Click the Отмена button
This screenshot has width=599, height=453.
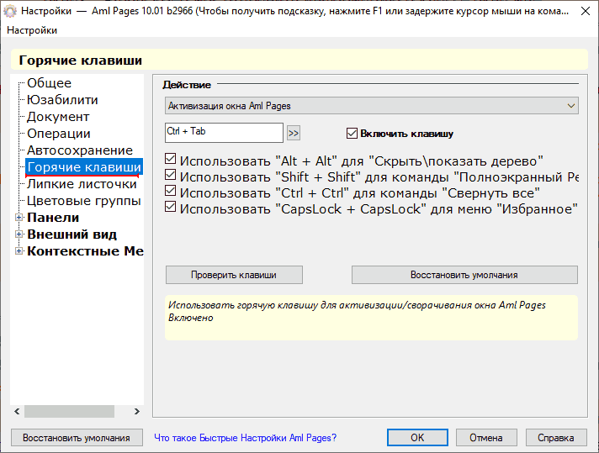tap(486, 437)
